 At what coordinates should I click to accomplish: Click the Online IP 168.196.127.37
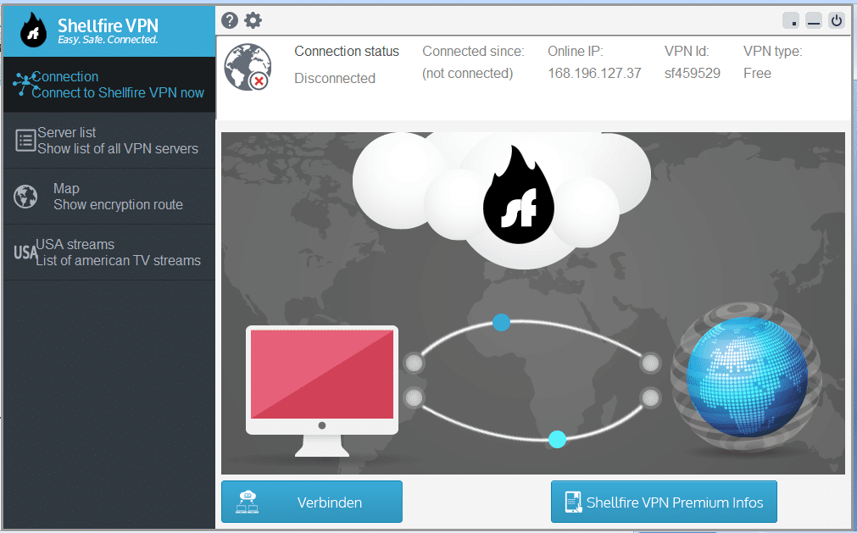click(594, 73)
